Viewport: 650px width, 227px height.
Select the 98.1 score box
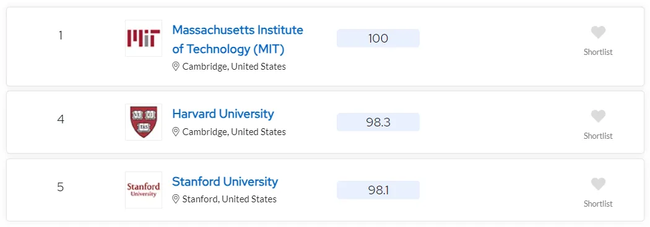coord(378,190)
